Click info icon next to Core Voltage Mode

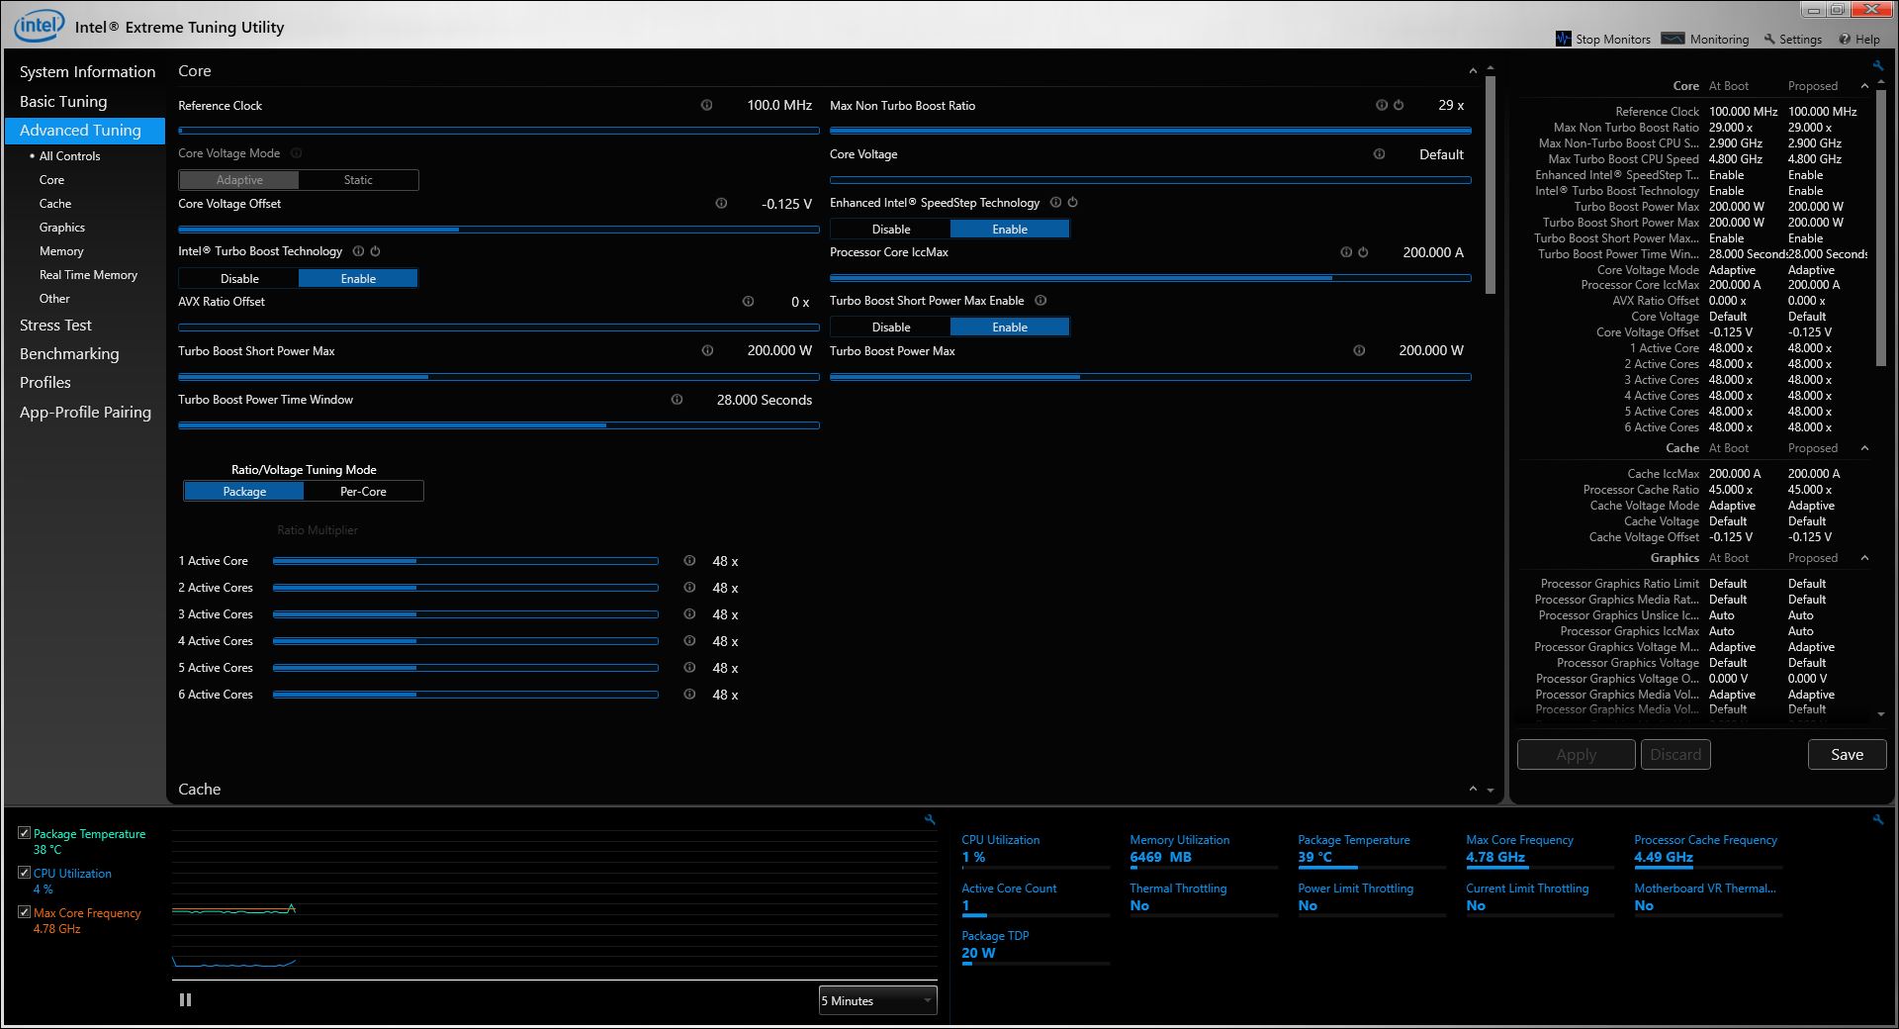pos(296,153)
